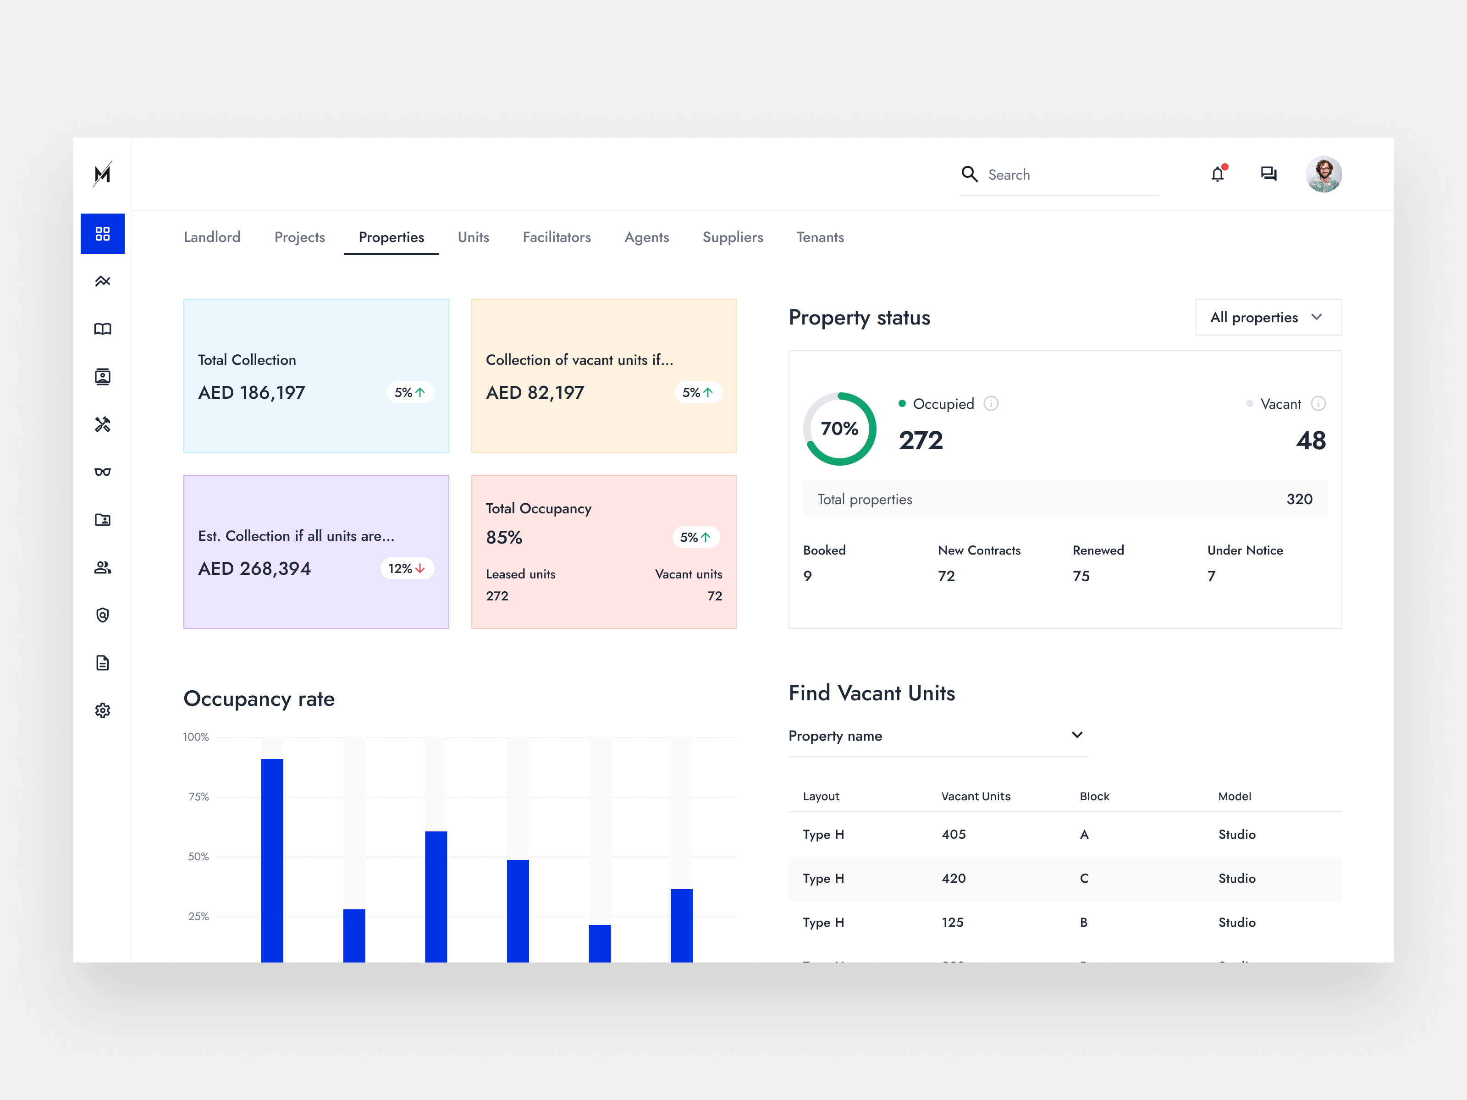Switch to the Units tab
Viewport: 1467px width, 1100px height.
[x=473, y=237]
